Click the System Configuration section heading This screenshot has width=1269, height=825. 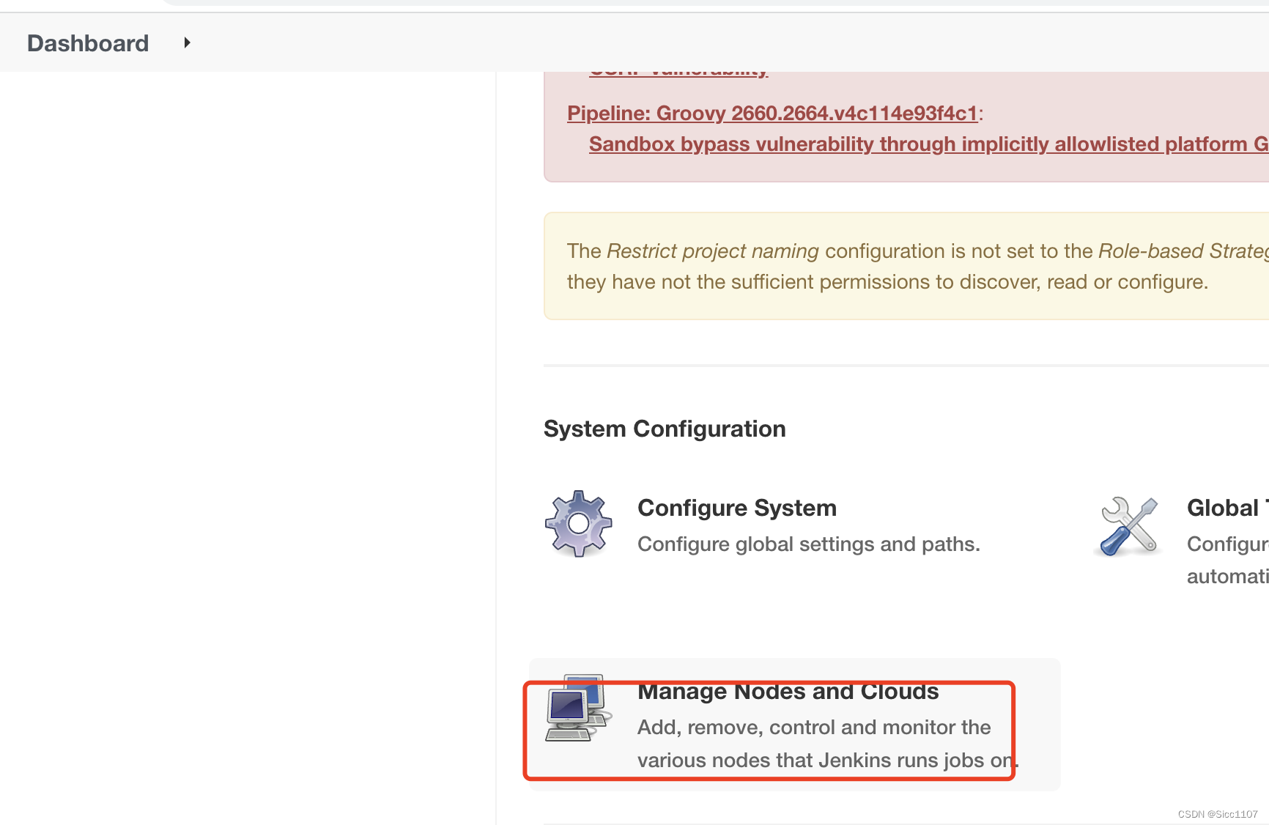[665, 429]
